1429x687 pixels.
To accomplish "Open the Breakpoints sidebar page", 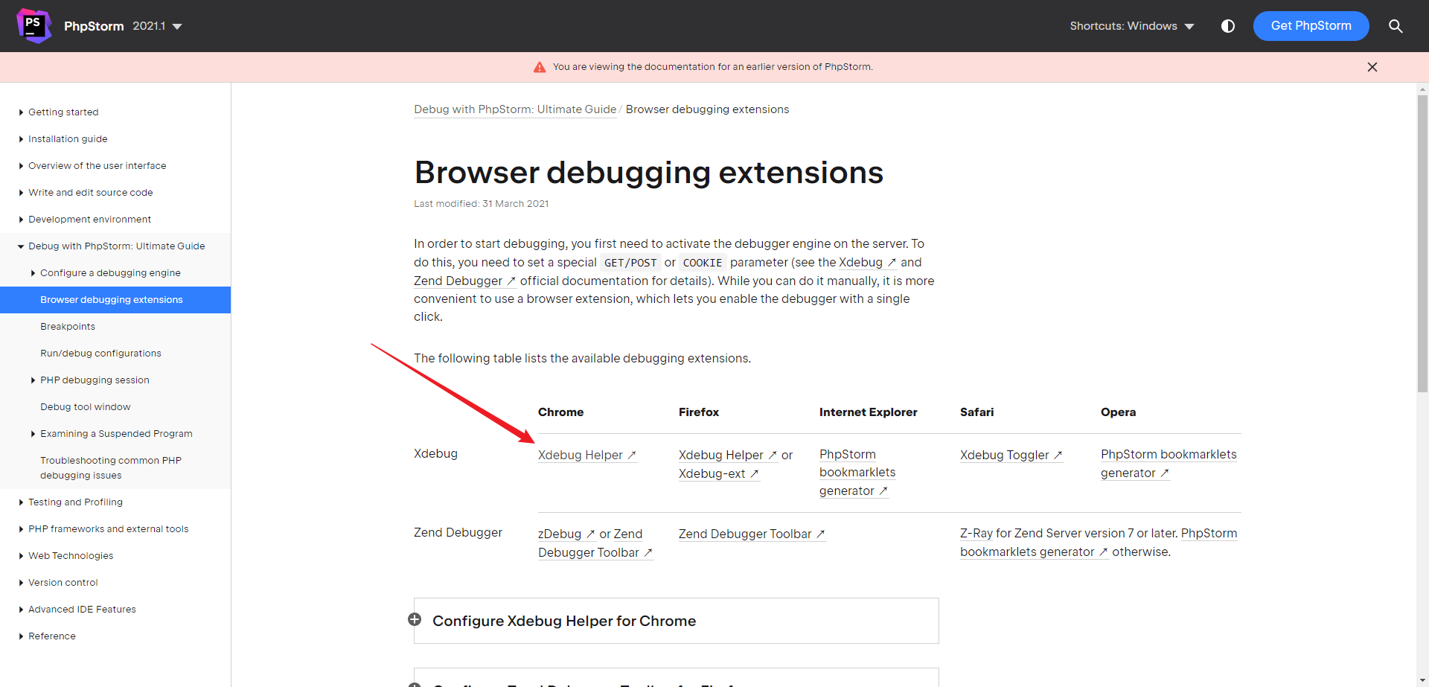I will [x=68, y=327].
